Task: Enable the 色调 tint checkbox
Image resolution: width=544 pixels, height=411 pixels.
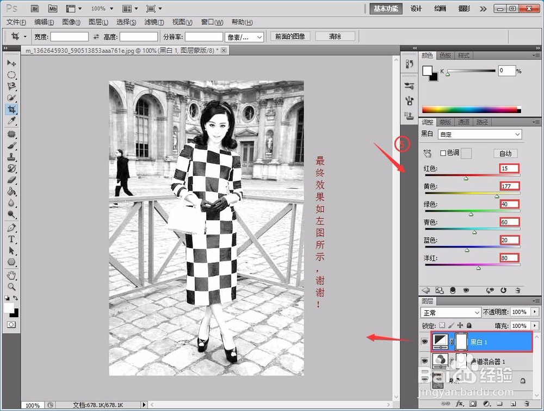Action: 443,153
